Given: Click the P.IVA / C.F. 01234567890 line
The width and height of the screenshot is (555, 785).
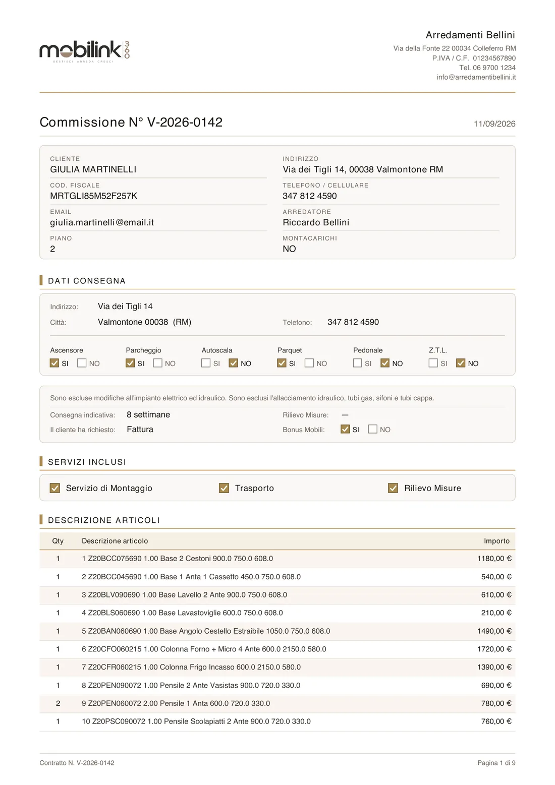Looking at the screenshot, I should [474, 58].
